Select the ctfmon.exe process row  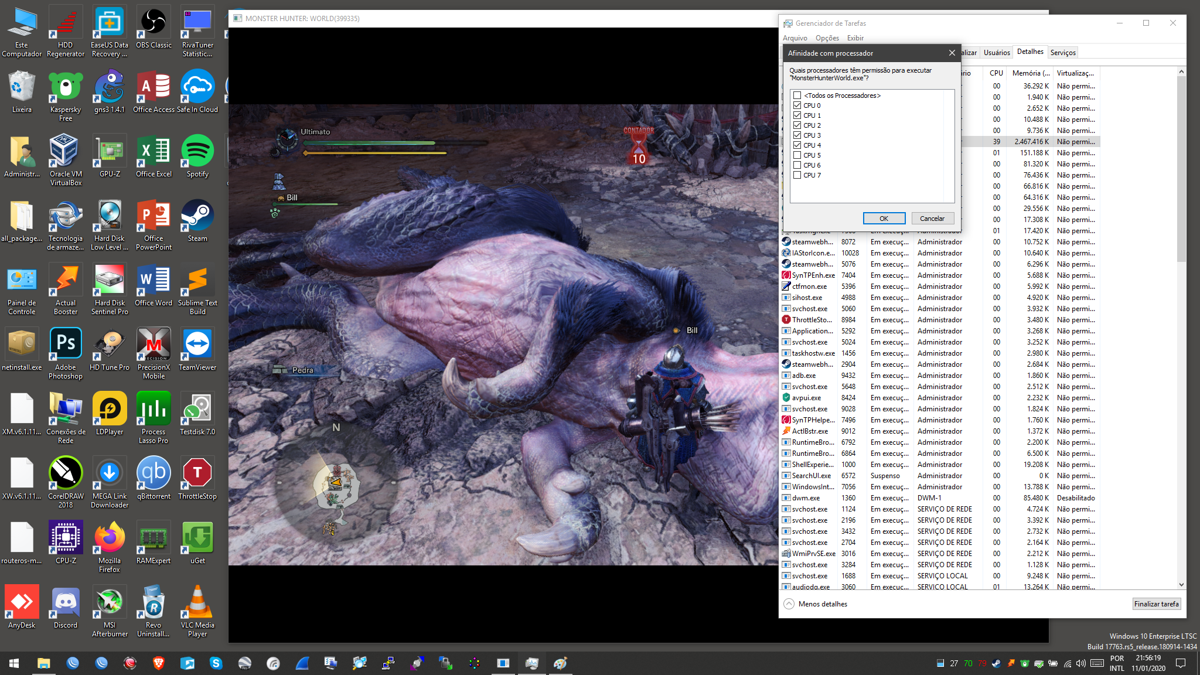[940, 287]
